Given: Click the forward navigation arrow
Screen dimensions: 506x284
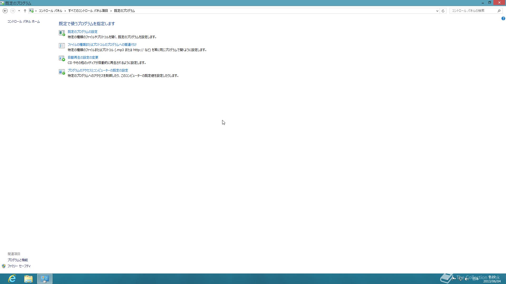Looking at the screenshot, I should pos(12,11).
